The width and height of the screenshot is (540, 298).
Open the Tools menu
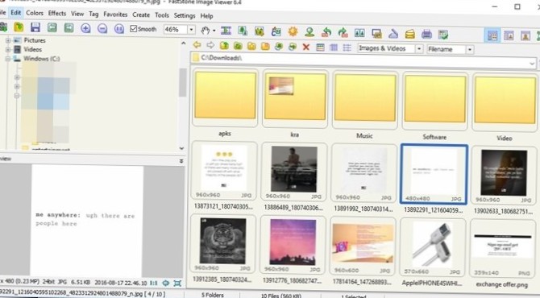click(x=161, y=15)
